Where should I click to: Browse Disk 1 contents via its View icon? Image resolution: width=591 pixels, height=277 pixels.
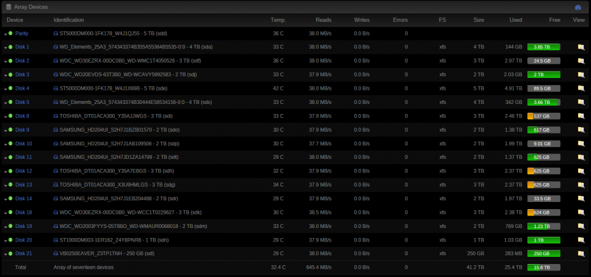[x=581, y=47]
